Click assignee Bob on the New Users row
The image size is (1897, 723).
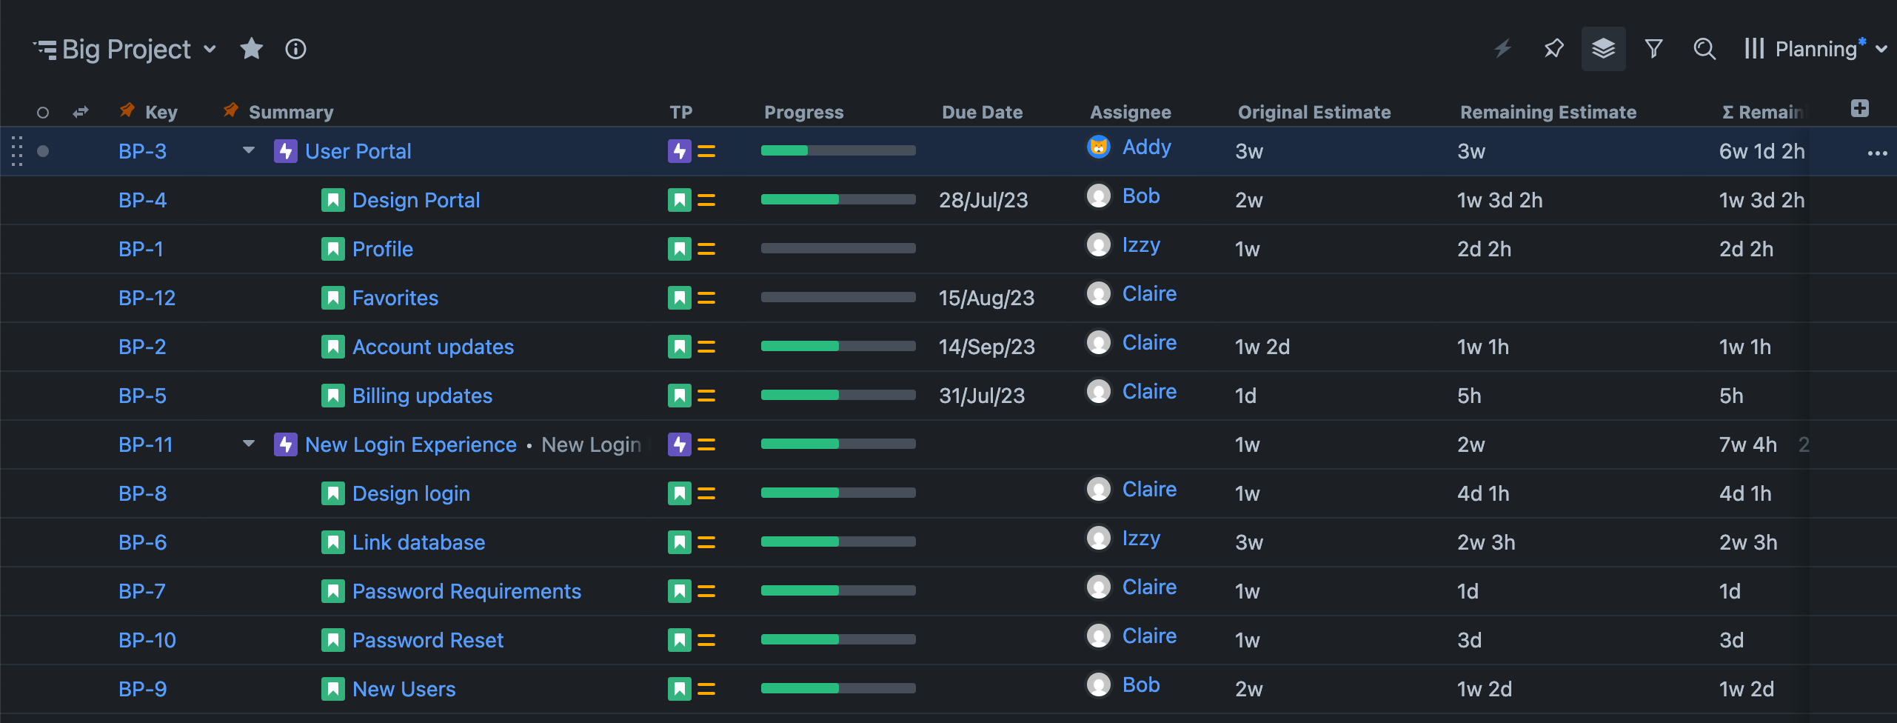(1141, 684)
